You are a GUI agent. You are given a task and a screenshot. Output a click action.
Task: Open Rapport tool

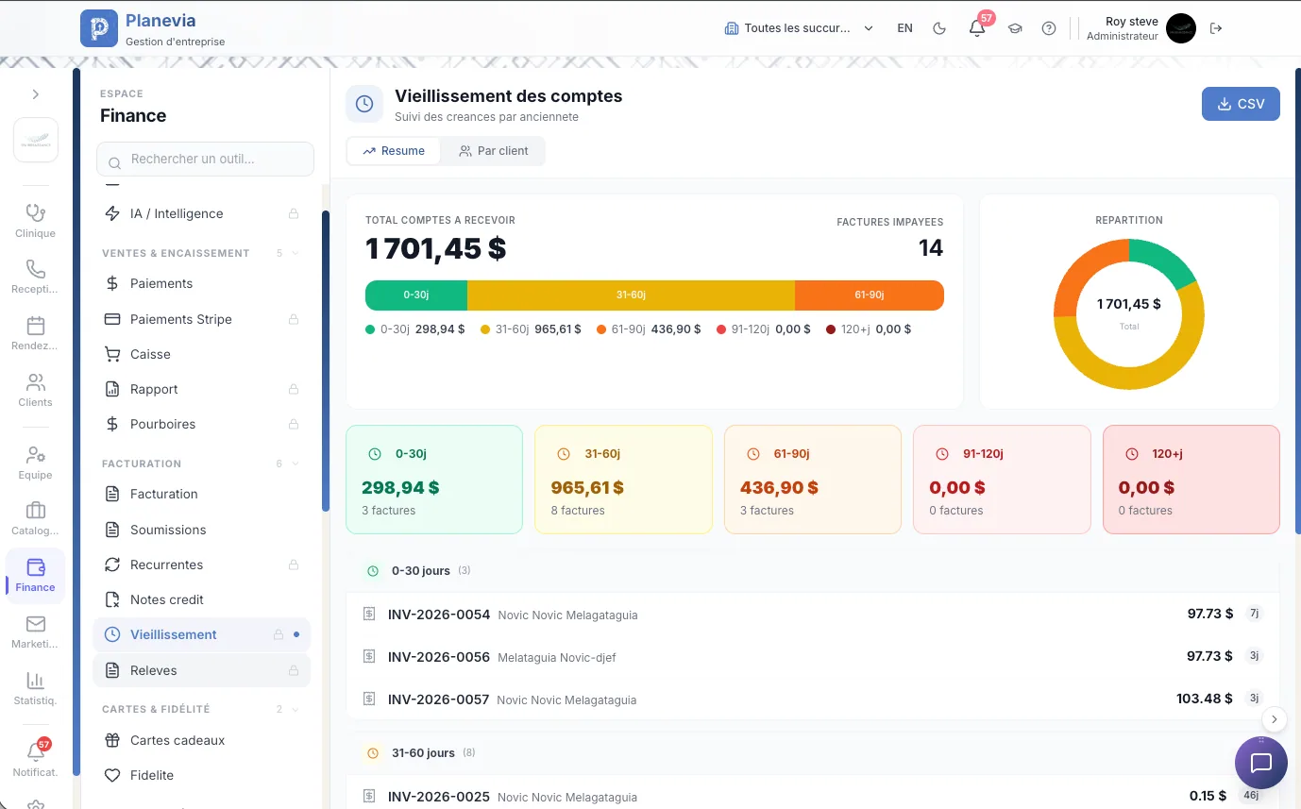[202, 389]
